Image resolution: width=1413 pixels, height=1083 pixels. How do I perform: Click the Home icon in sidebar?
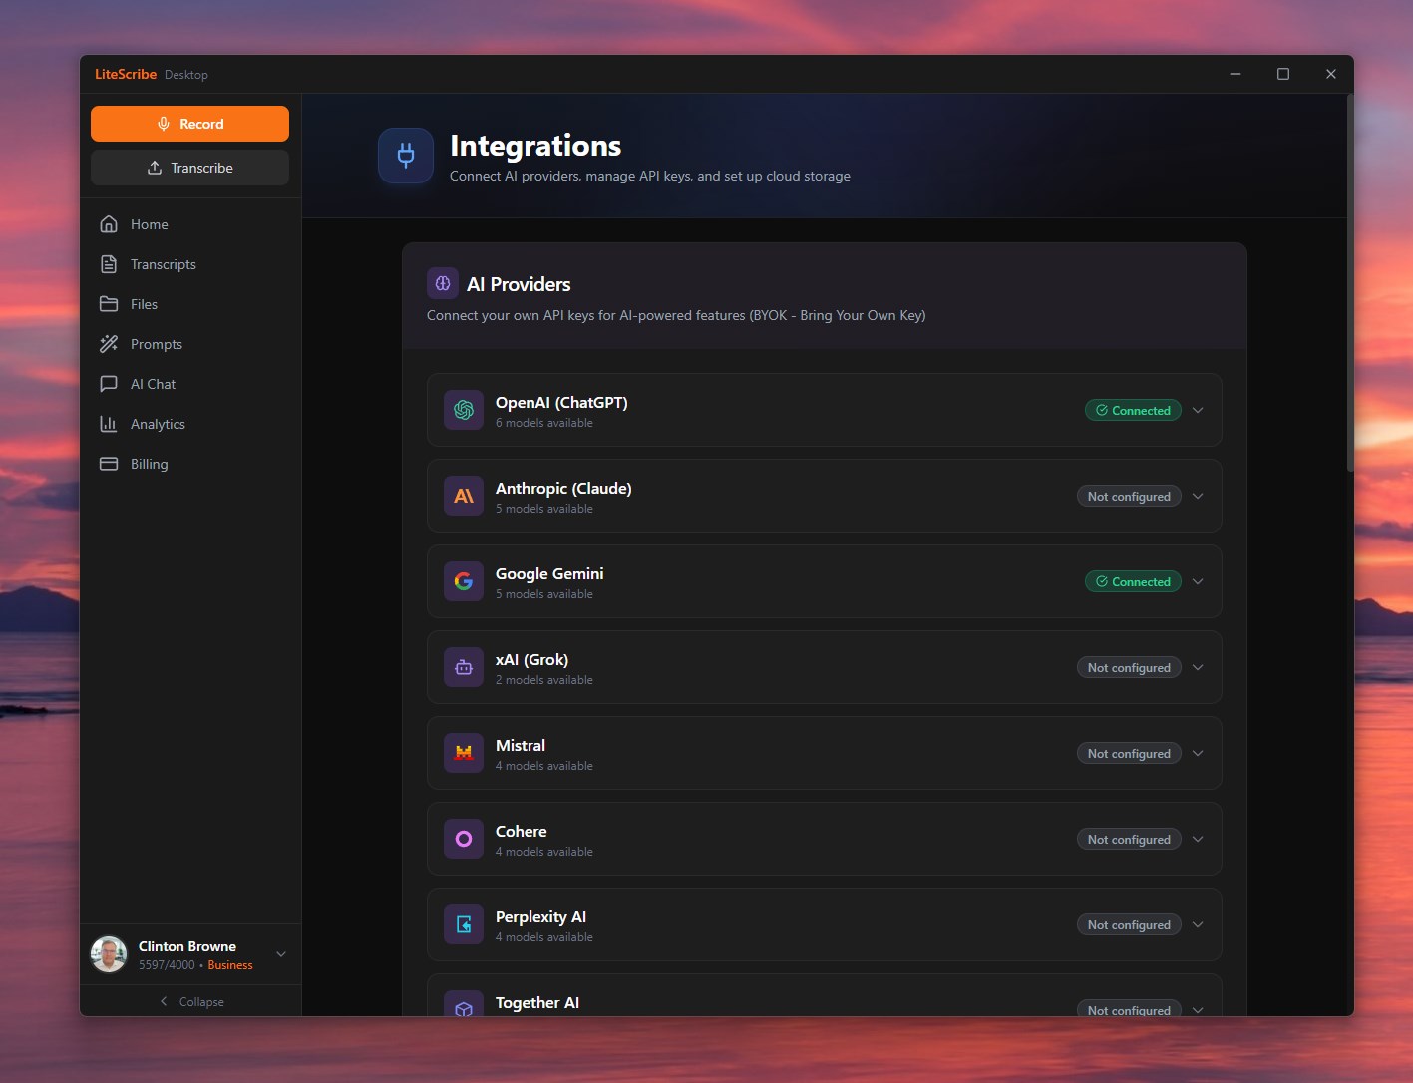click(109, 224)
